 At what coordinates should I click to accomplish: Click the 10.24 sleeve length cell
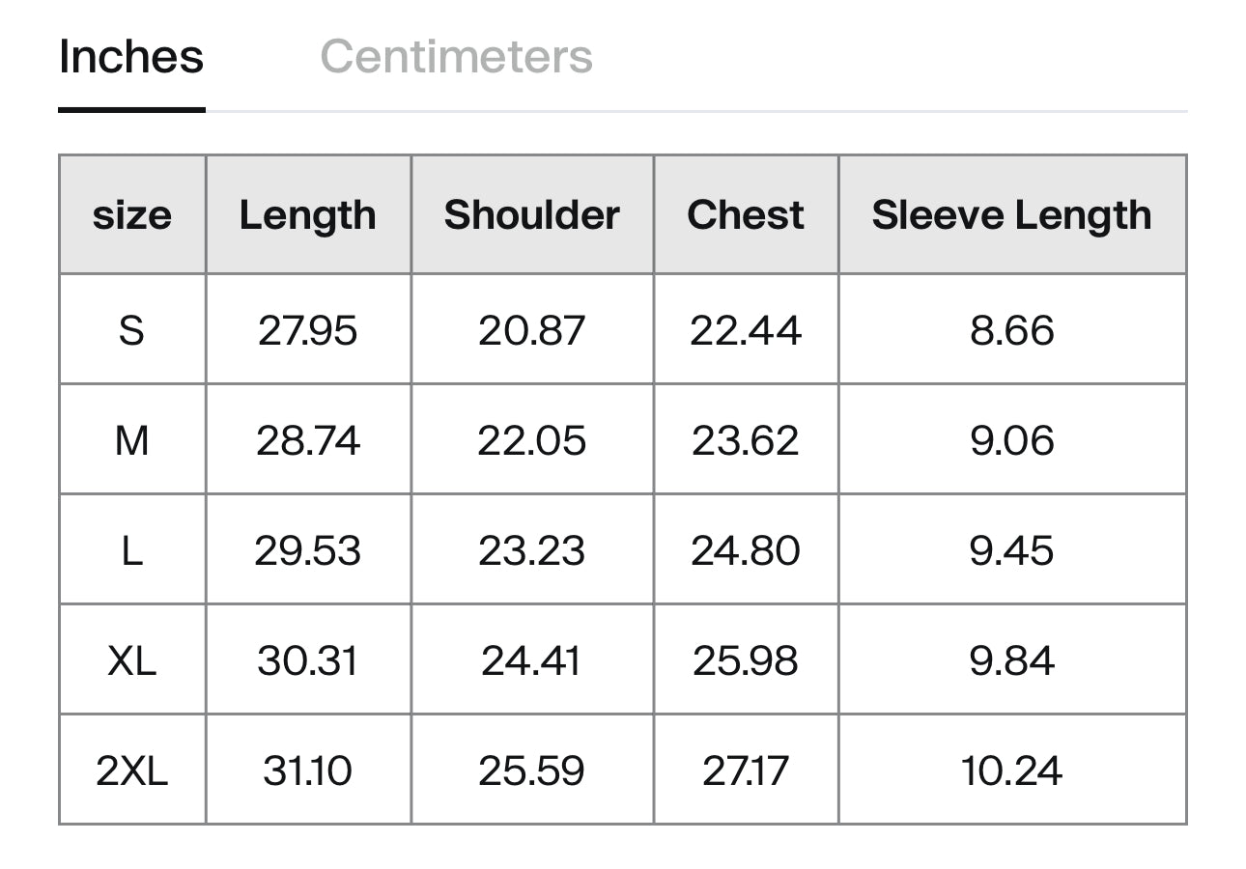1011,771
